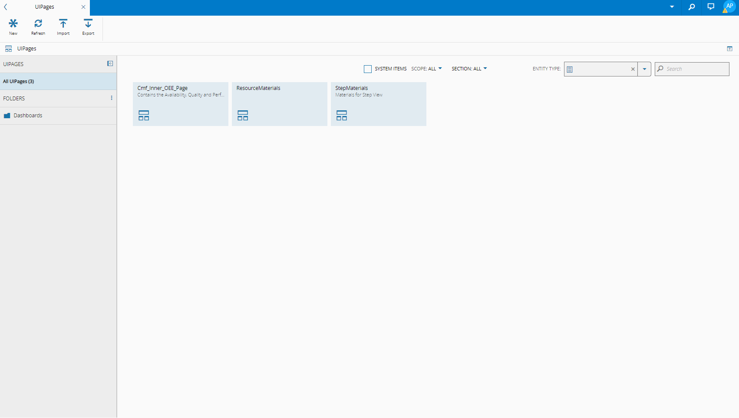The width and height of the screenshot is (739, 418).
Task: Refresh the UIPages list
Action: tap(38, 27)
